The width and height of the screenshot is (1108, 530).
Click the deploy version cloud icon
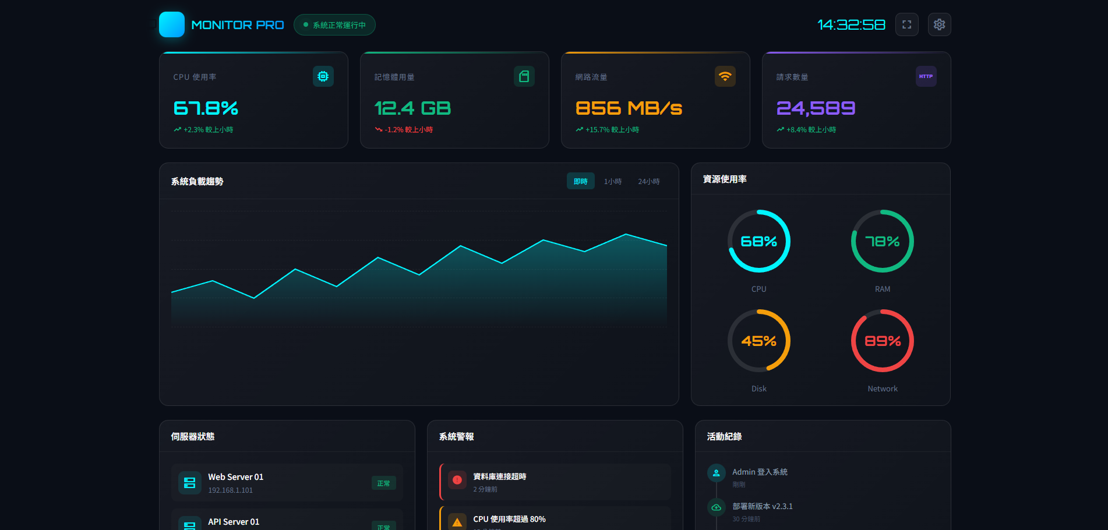coord(716,507)
